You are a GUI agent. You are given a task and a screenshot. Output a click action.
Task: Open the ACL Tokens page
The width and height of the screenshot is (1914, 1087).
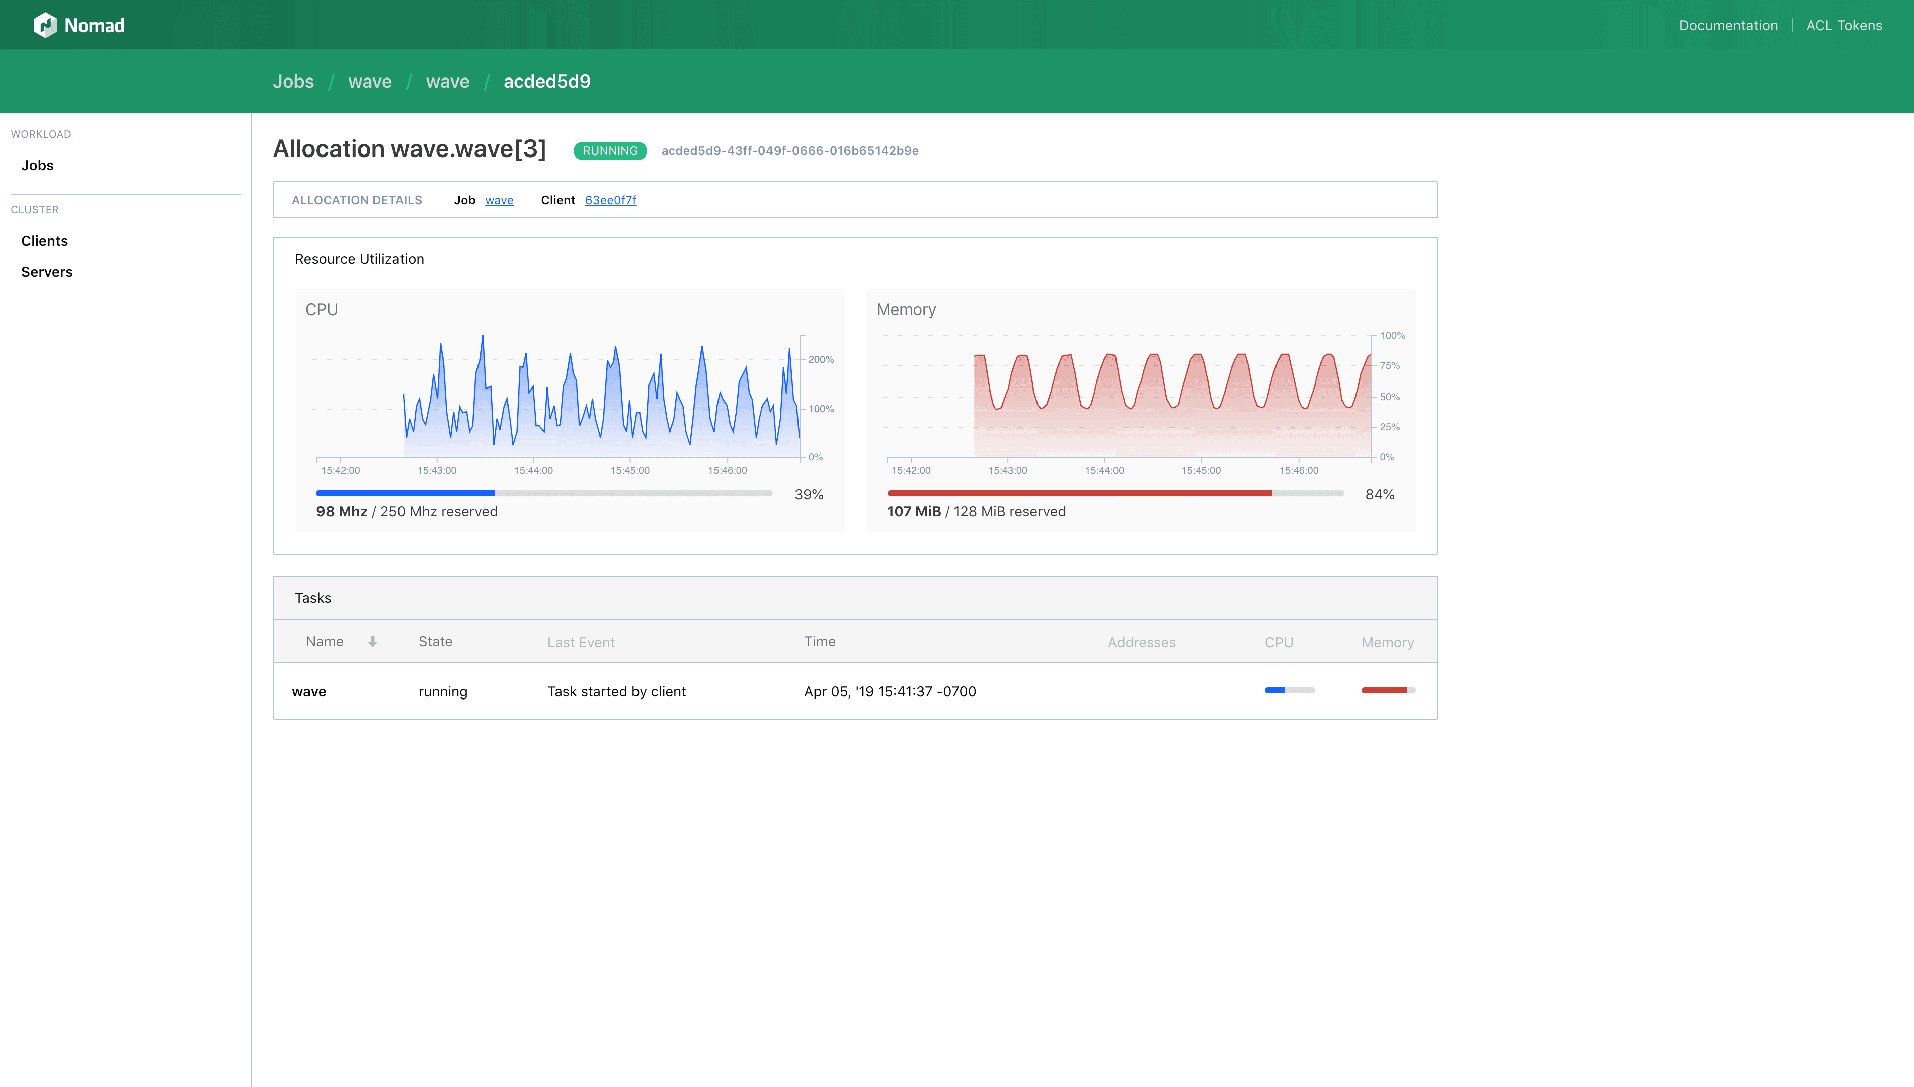pos(1843,25)
